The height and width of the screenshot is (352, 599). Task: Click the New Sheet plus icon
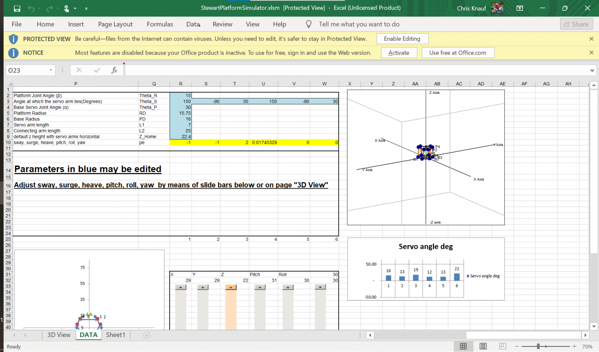(147, 336)
